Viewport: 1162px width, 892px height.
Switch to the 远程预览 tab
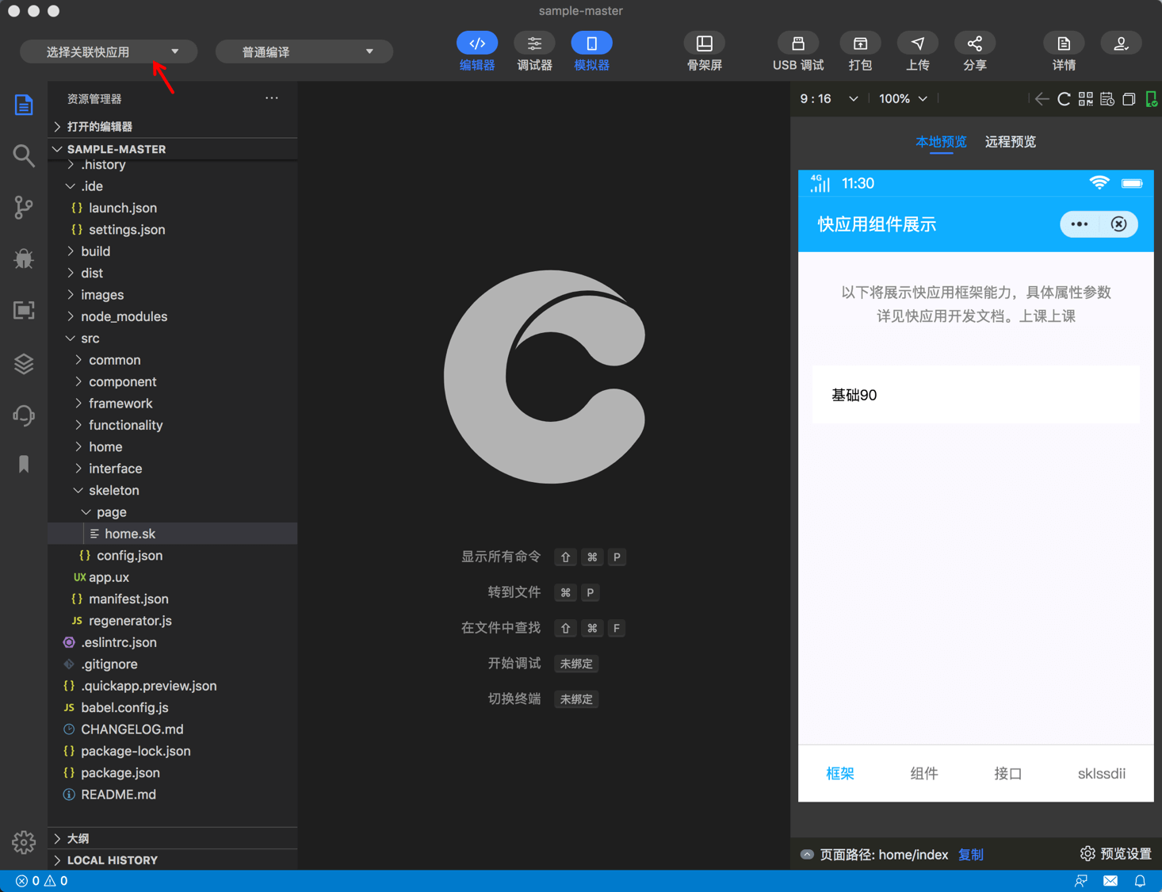click(1010, 142)
